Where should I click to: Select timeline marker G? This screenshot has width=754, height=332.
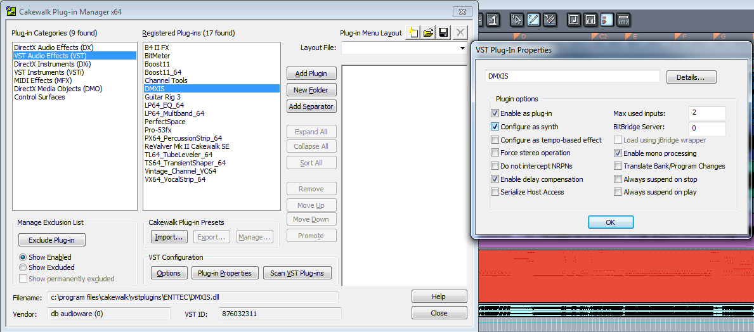(720, 37)
